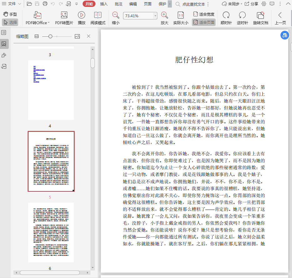Open the 批注 ribbon tab
292x278 pixels.
[x=119, y=4]
